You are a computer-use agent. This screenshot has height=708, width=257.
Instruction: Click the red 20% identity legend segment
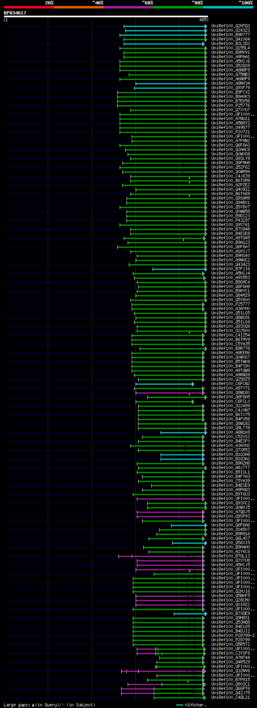point(29,7)
